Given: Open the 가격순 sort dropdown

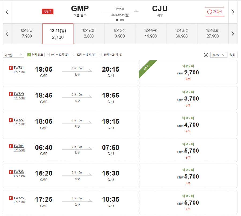Looking at the screenshot, I should (x=13, y=55).
